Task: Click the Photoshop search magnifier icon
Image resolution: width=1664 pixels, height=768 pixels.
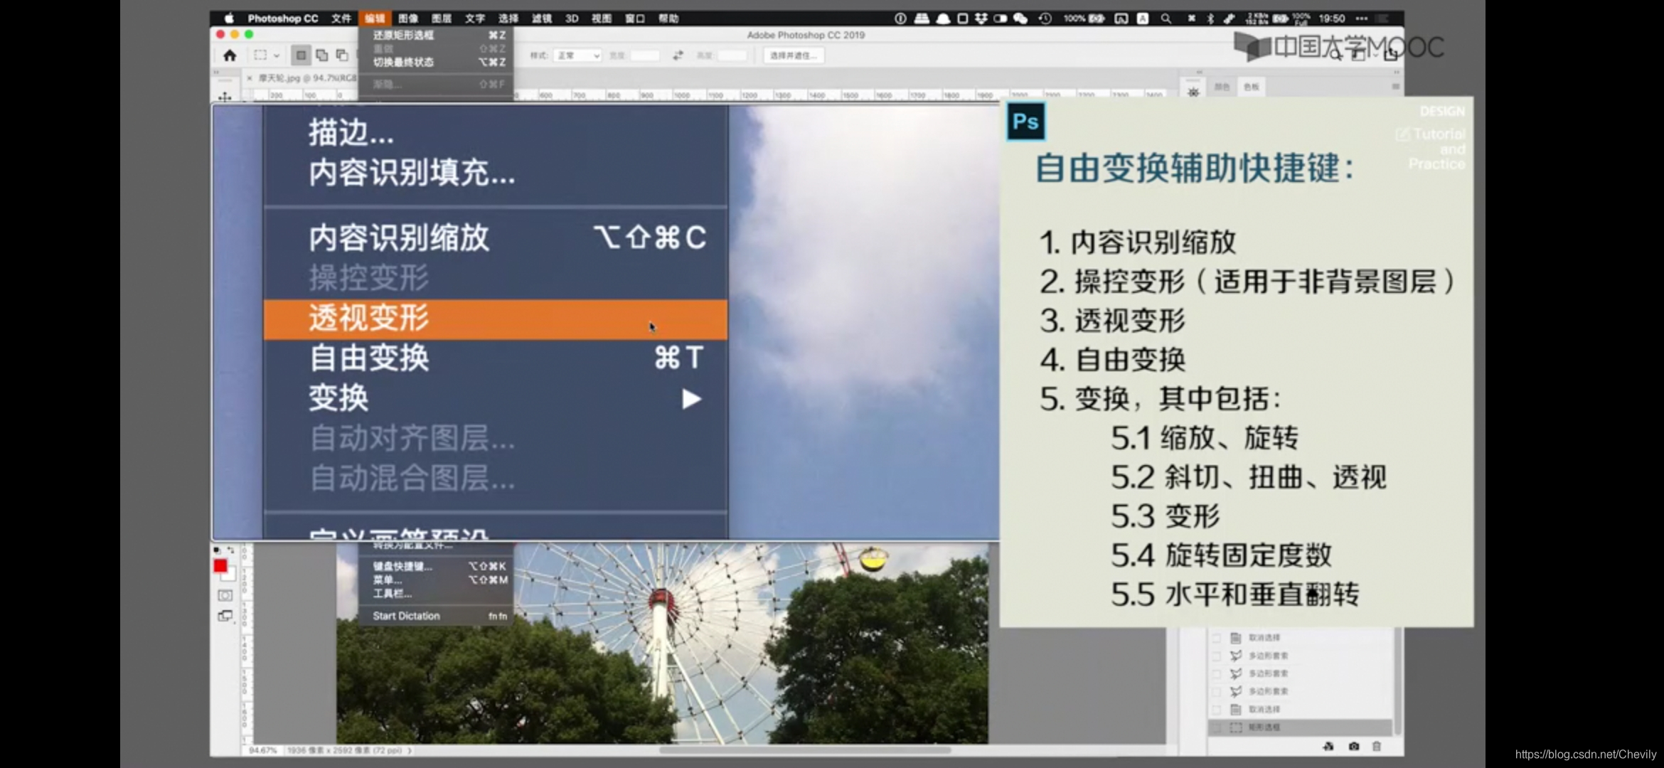Action: click(1335, 54)
